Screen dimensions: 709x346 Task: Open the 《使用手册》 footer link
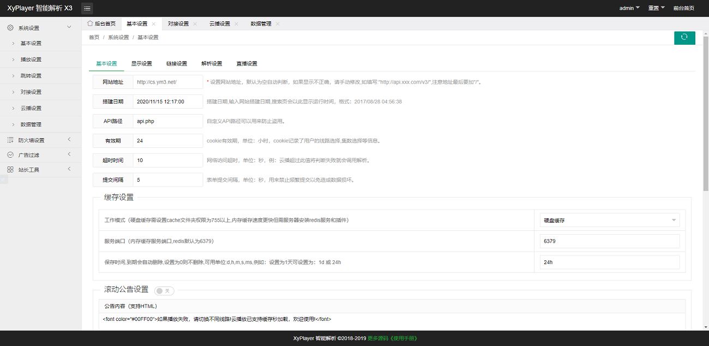[404, 338]
